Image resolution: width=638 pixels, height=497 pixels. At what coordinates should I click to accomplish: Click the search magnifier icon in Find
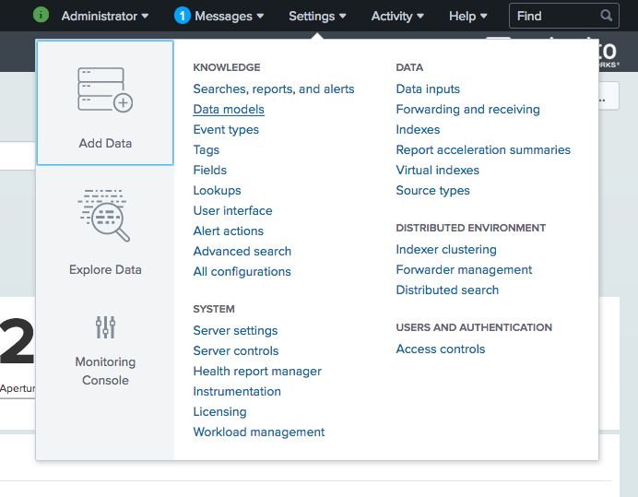click(x=606, y=16)
